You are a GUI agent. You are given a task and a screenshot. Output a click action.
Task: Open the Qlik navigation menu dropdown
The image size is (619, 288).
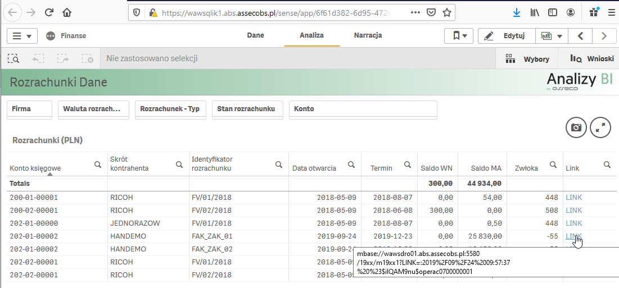point(22,36)
